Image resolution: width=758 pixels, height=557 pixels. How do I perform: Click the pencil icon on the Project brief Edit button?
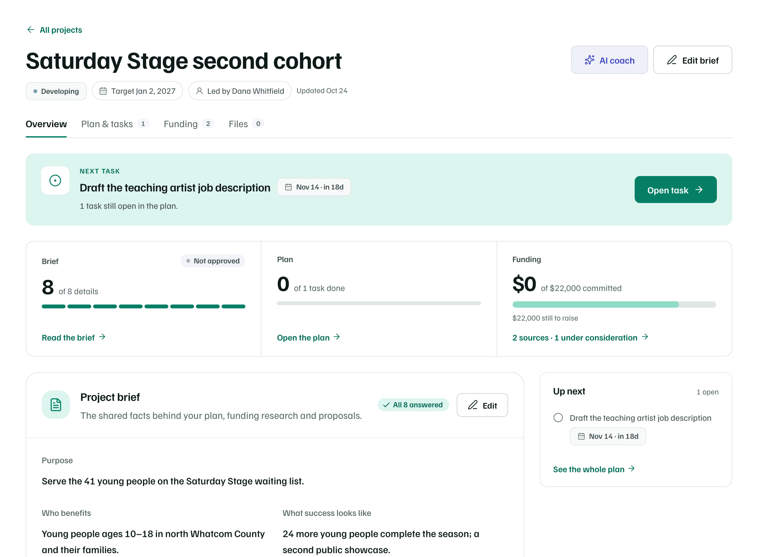pyautogui.click(x=472, y=405)
